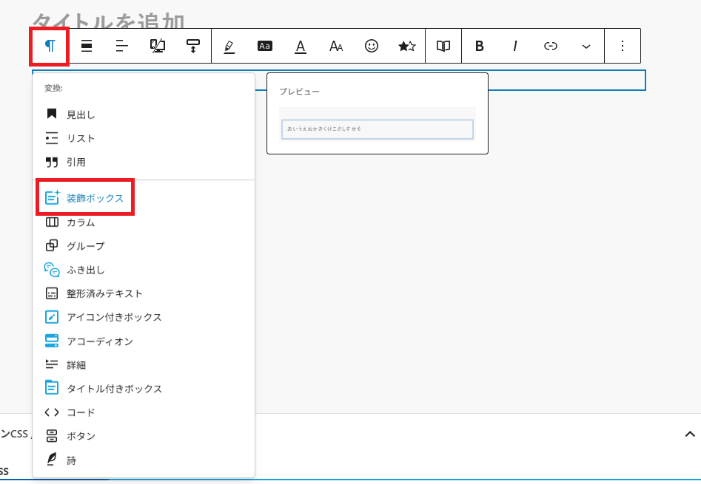
Task: Convert block to 装飾ボックス
Action: pyautogui.click(x=95, y=198)
